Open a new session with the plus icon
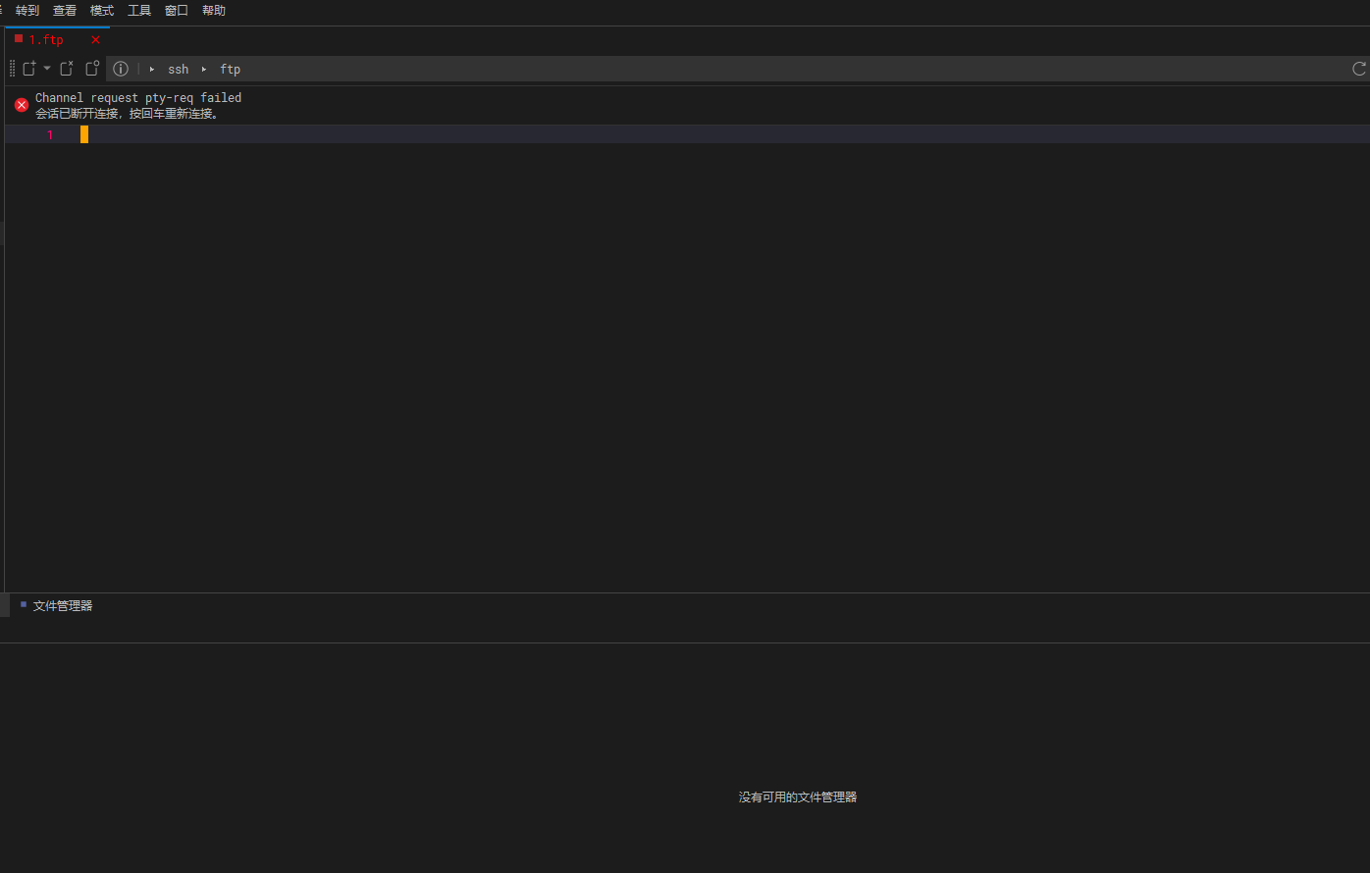The image size is (1370, 873). pos(29,69)
